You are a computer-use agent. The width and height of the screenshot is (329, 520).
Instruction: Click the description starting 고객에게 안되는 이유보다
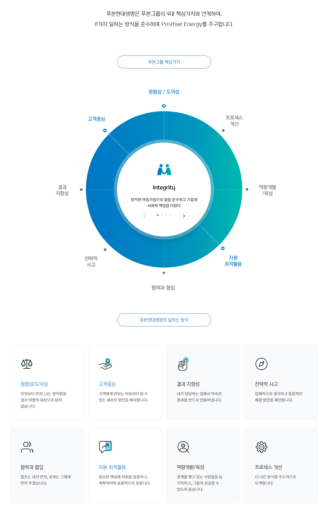coord(123,397)
